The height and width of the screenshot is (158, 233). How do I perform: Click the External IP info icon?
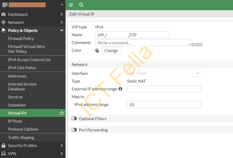(120, 89)
